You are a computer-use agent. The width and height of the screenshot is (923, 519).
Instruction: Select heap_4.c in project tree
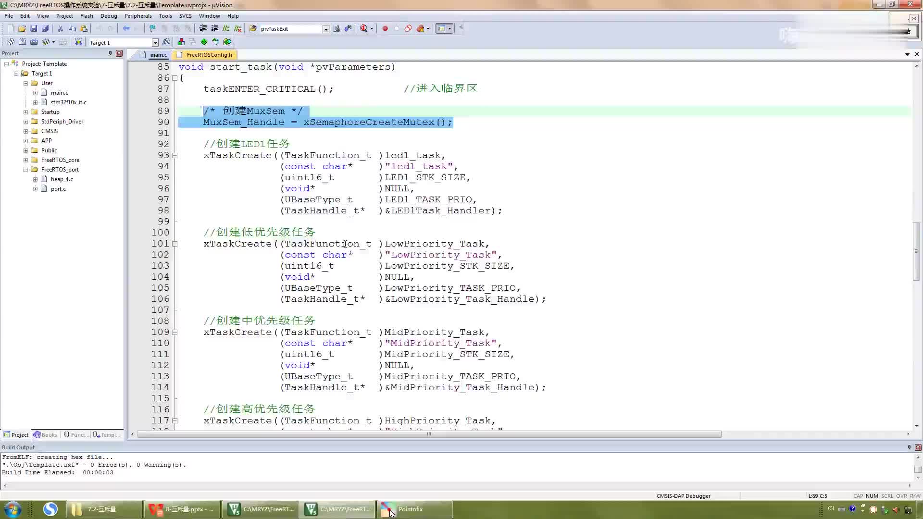click(62, 179)
